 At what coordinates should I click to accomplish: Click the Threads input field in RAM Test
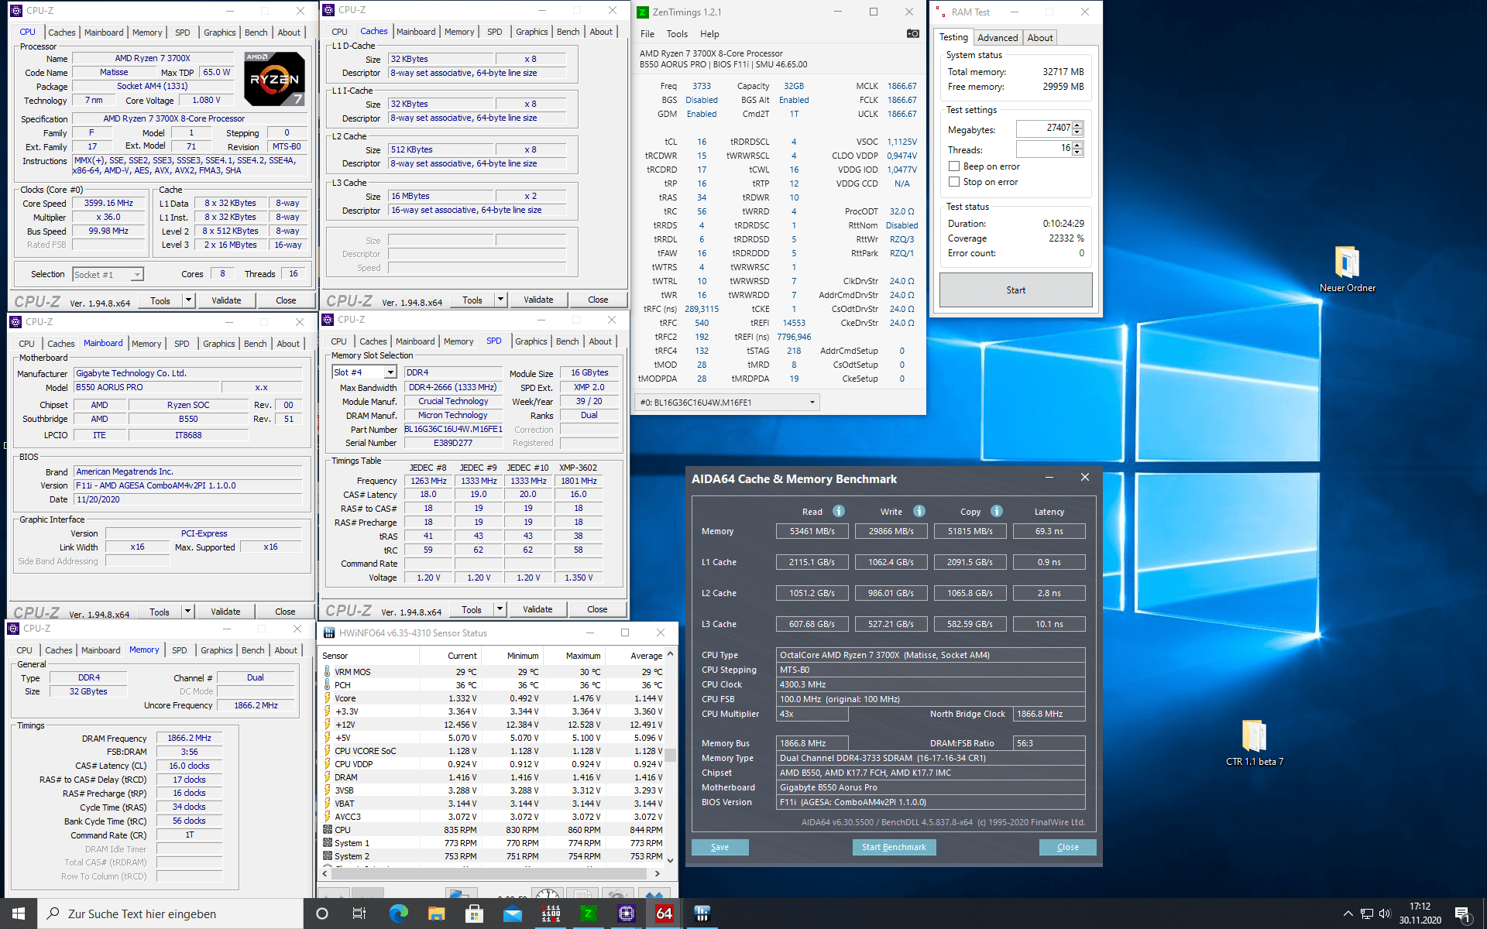[x=1044, y=149]
